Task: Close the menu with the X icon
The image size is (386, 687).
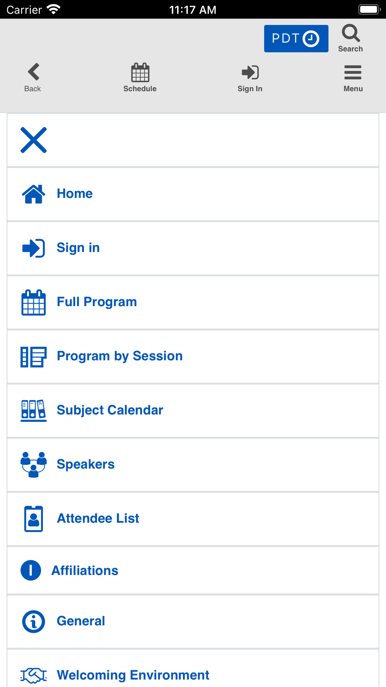Action: (34, 140)
